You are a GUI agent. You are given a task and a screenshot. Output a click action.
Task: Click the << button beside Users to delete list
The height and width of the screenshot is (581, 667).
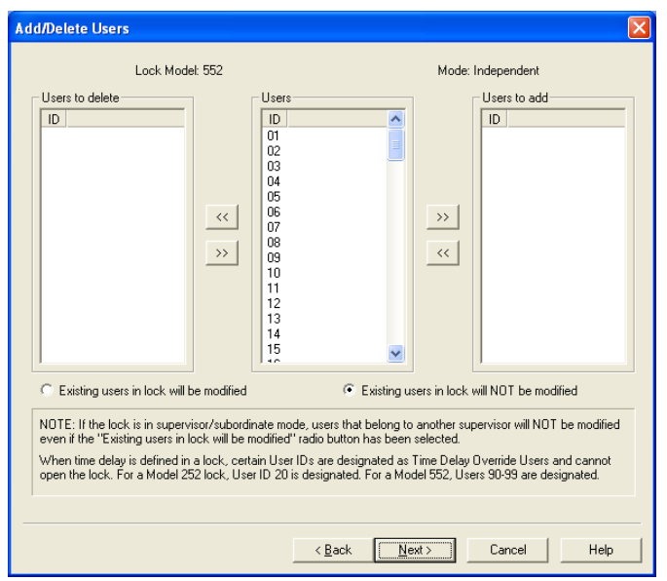click(x=221, y=217)
